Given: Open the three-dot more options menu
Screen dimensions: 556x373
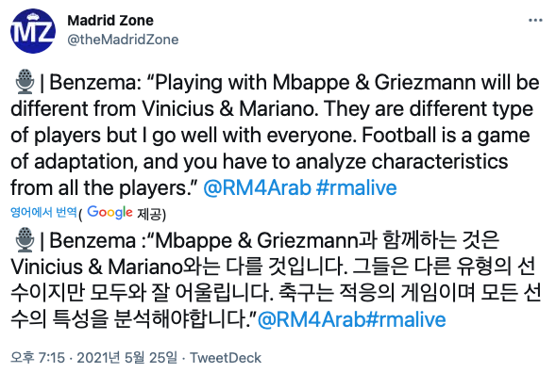Looking at the screenshot, I should coord(535,20).
